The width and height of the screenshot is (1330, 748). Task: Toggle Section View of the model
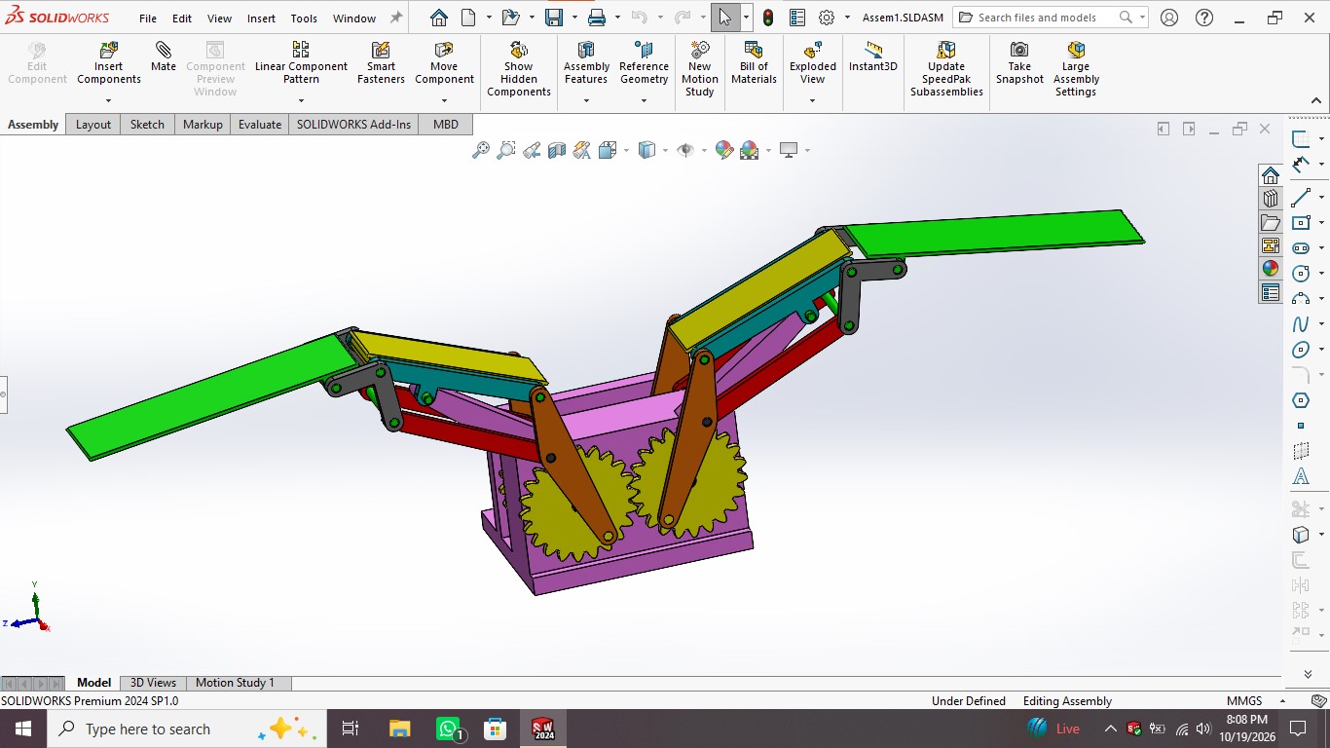tap(556, 150)
